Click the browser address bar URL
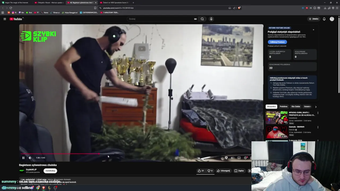Image resolution: width=340 pixels, height=191 pixels. [x=118, y=8]
